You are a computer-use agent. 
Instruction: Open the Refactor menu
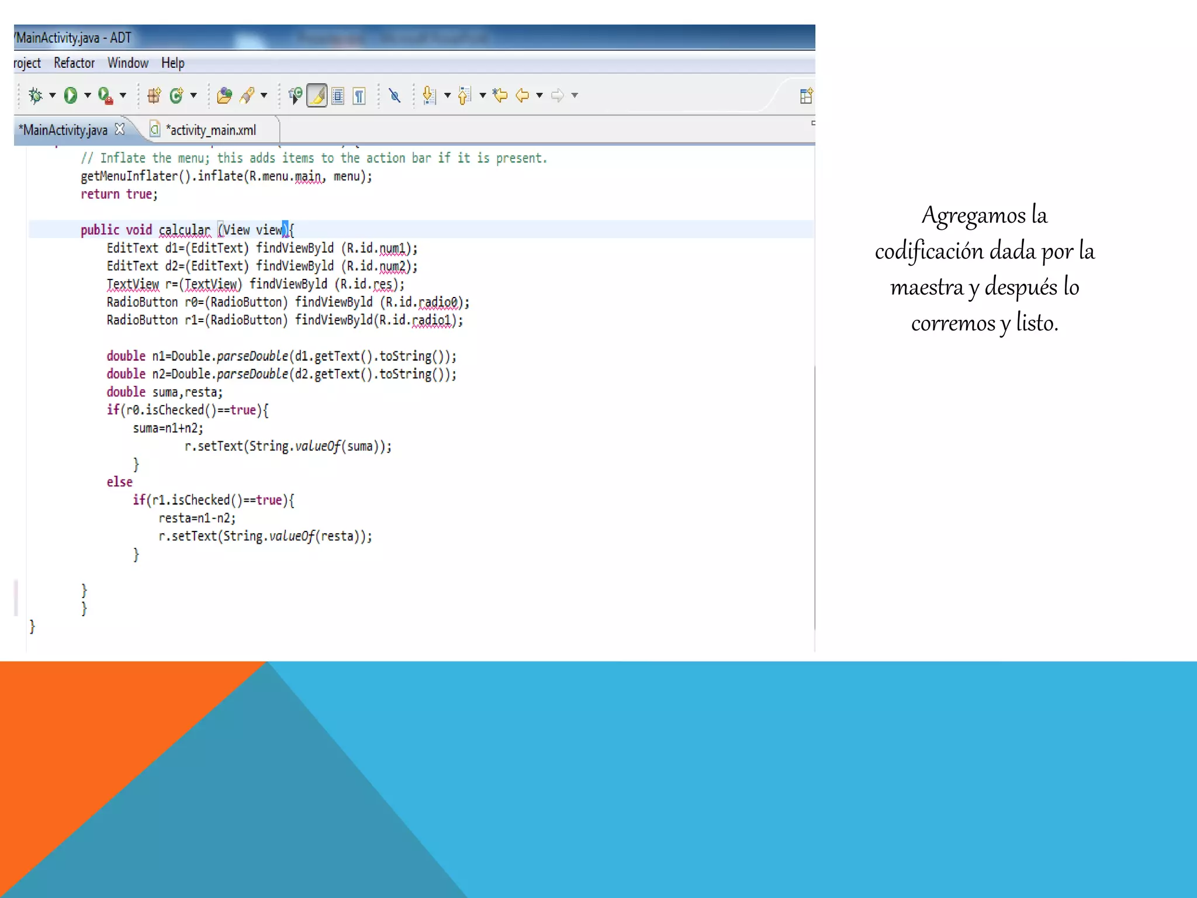(x=74, y=63)
